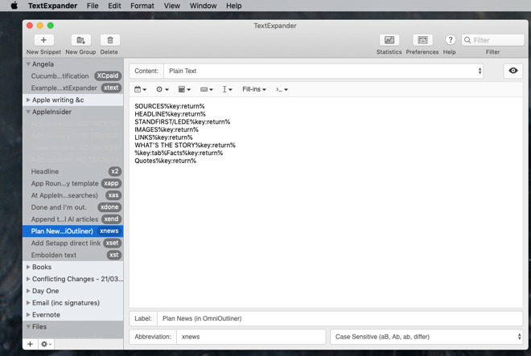Viewport: 531px width, 356px height.
Task: Select the Append t...l AI articles snippet
Action: (73, 219)
